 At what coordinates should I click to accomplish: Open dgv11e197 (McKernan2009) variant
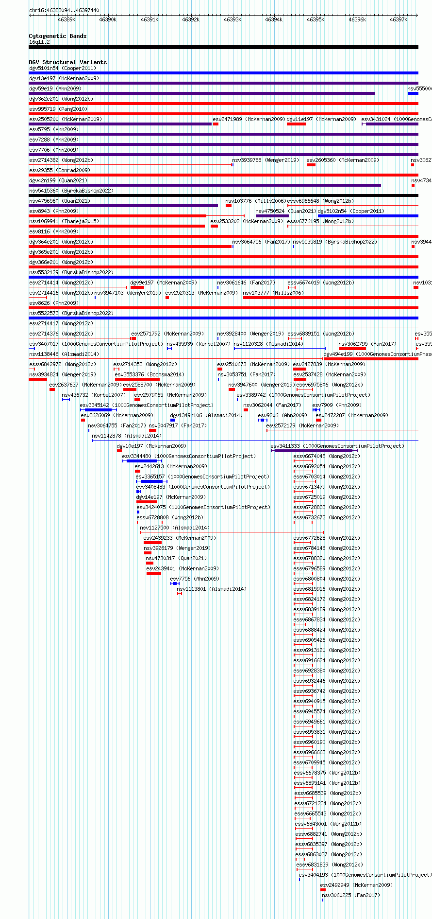point(321,120)
